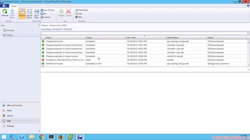250x140 pixels.
Task: Select job with result c03cadhv-2.gso.lab
Action: tap(144, 45)
